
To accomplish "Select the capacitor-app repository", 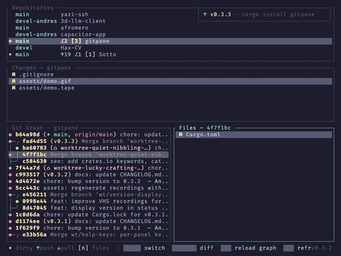I will pos(83,34).
